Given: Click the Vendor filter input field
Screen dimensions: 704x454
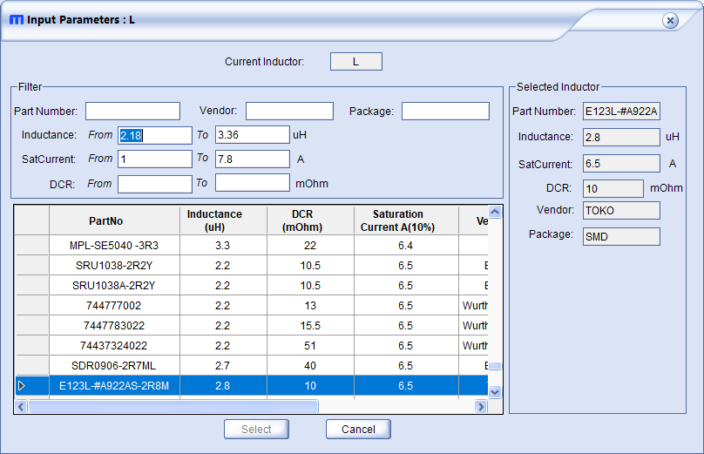Looking at the screenshot, I should coord(289,111).
